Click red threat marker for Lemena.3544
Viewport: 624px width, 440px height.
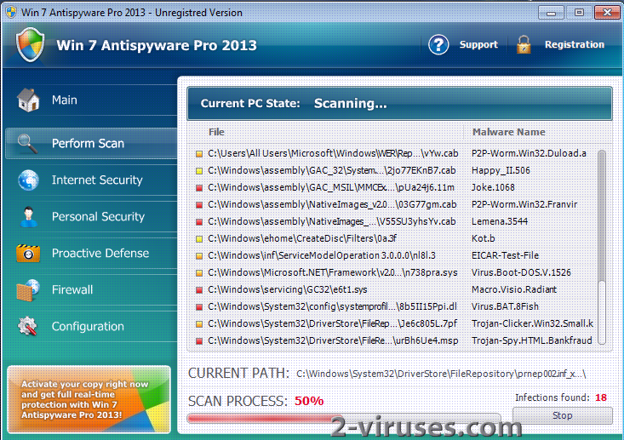point(199,222)
